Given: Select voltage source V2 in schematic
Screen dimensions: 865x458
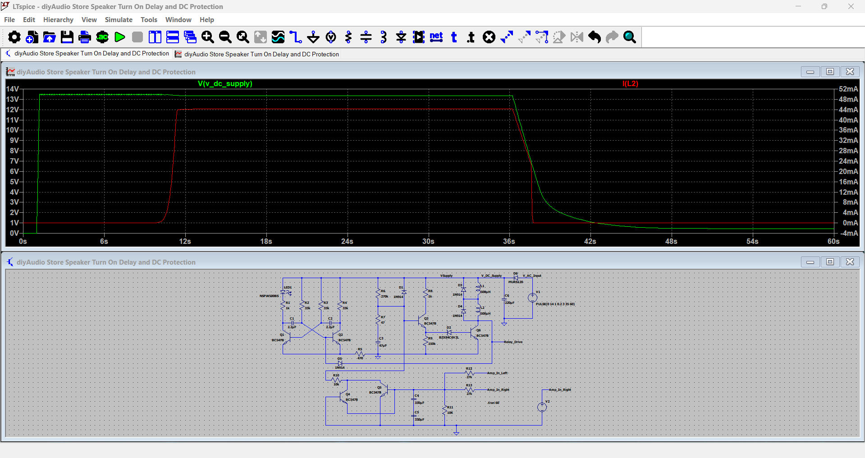Looking at the screenshot, I should coord(542,407).
